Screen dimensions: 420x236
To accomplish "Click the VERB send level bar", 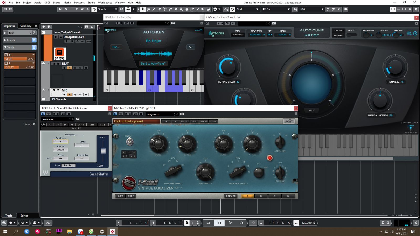I will pyautogui.click(x=20, y=59).
